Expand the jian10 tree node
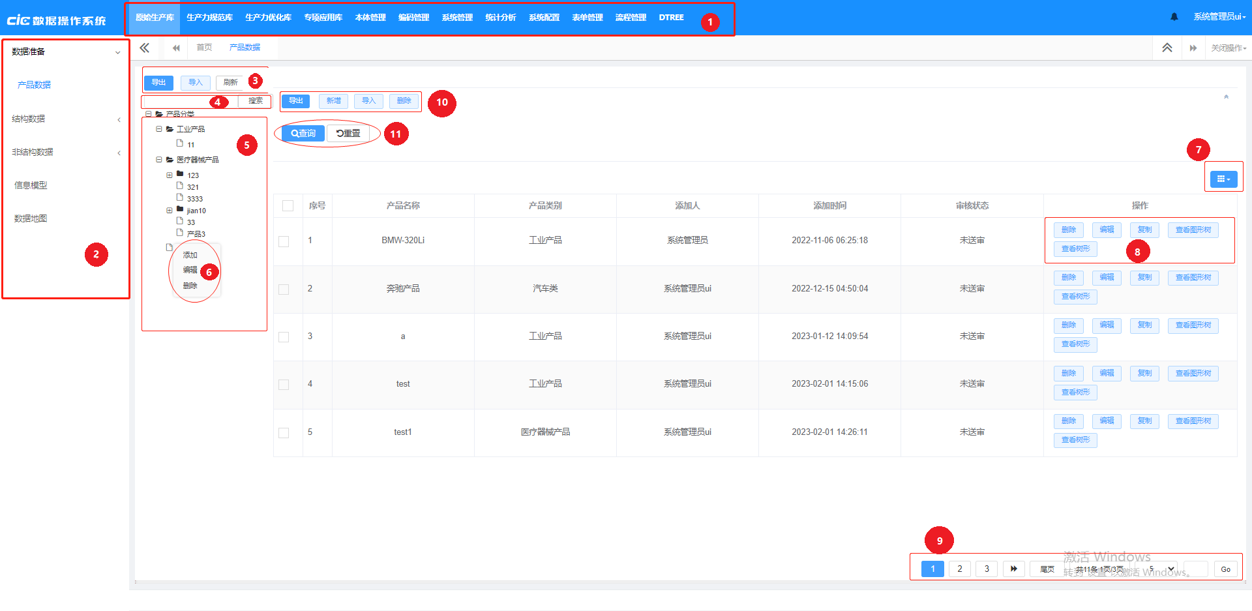Image resolution: width=1252 pixels, height=611 pixels. pyautogui.click(x=170, y=210)
